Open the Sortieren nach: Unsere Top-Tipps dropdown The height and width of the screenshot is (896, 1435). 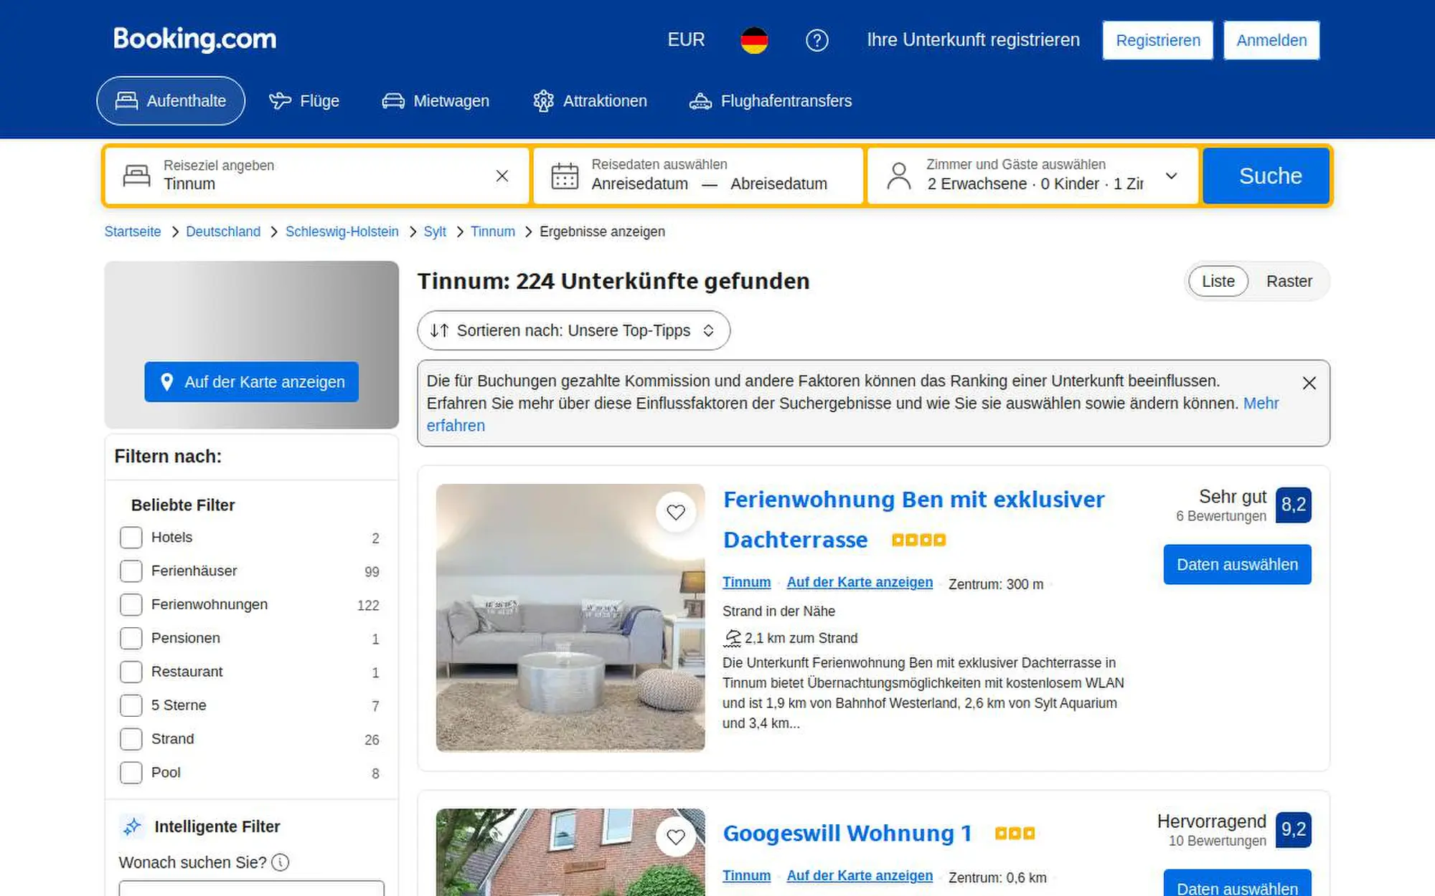click(573, 330)
